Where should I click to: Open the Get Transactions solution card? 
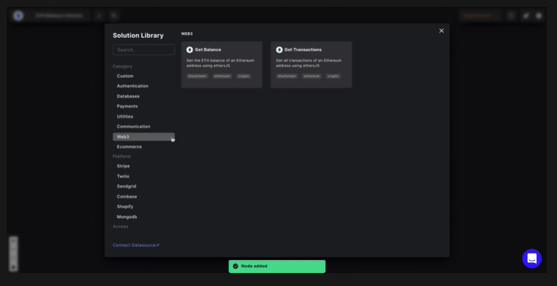click(x=311, y=65)
